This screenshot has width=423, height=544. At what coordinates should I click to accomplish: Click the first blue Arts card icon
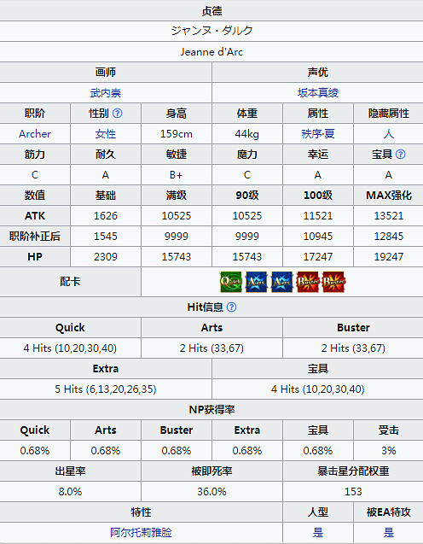coord(257,282)
